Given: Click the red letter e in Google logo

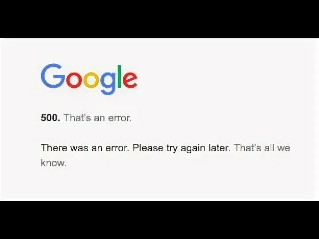Looking at the screenshot, I should pos(130,80).
